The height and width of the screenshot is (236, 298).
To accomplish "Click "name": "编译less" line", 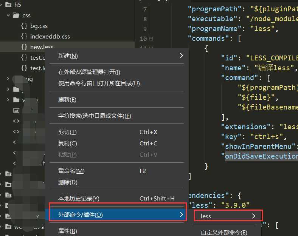I will click(259, 68).
